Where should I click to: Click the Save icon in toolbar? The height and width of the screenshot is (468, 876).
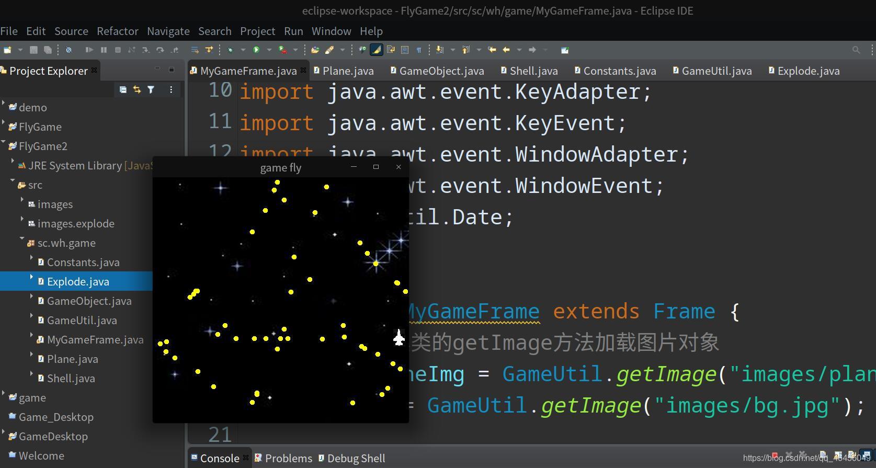click(x=33, y=50)
